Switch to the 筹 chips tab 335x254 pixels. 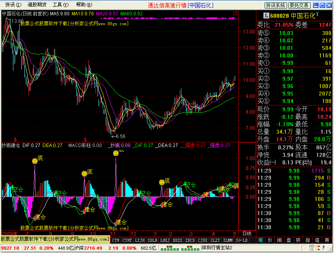point(327,240)
